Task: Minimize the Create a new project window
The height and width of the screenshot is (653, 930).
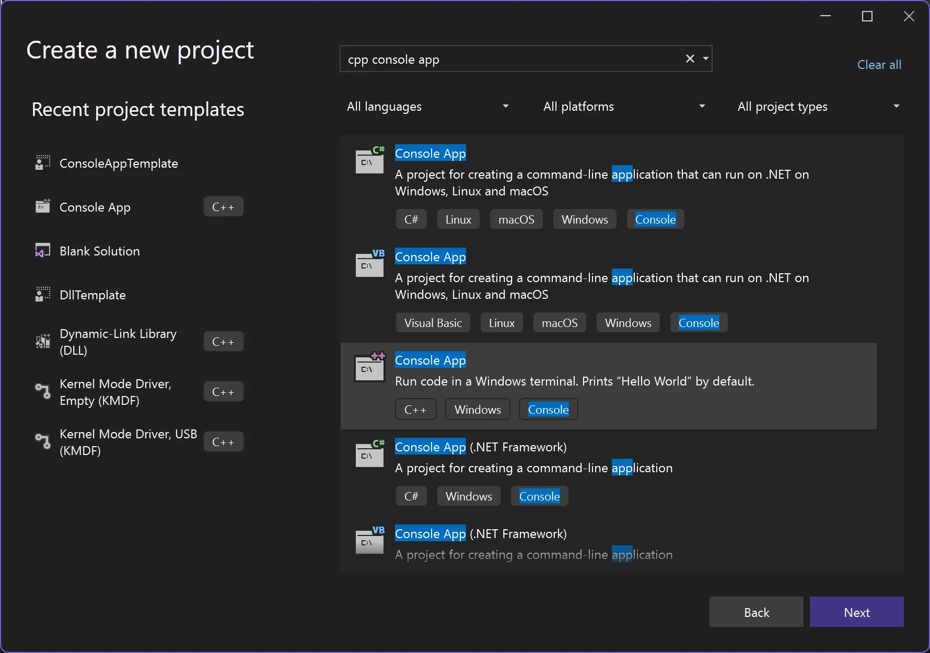Action: [825, 17]
